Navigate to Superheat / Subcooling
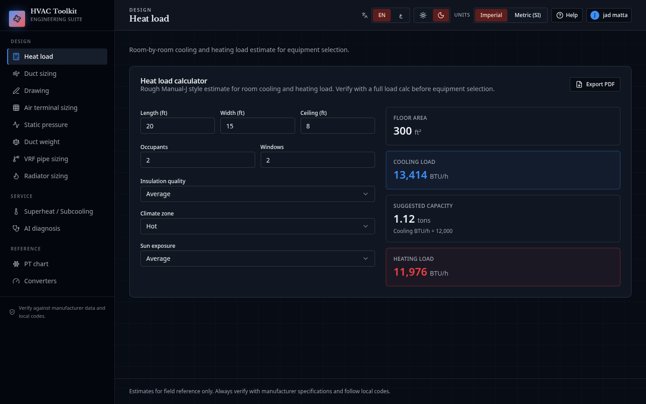 click(57, 211)
